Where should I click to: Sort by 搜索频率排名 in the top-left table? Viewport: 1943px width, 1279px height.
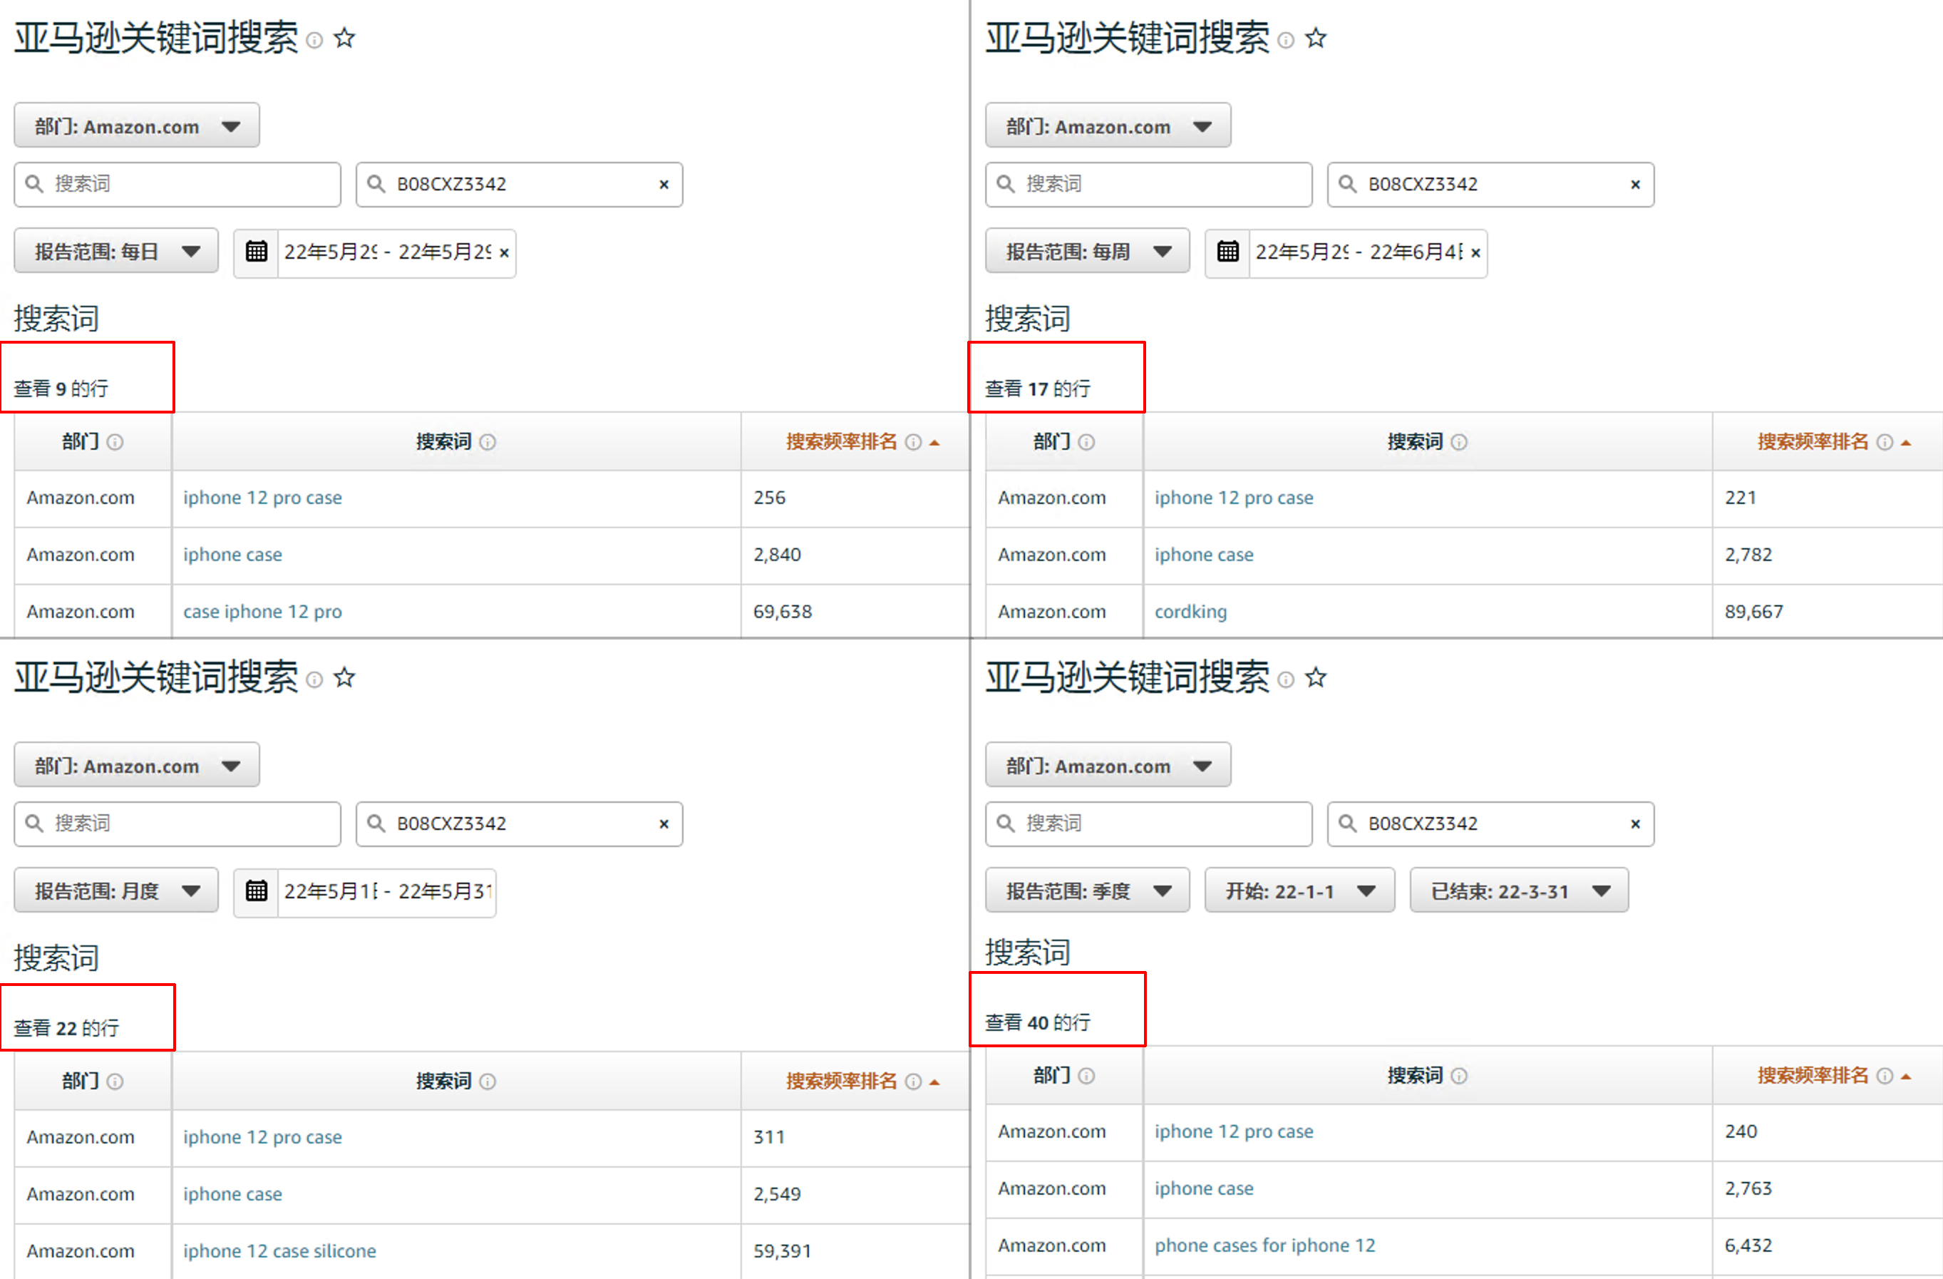(x=841, y=442)
